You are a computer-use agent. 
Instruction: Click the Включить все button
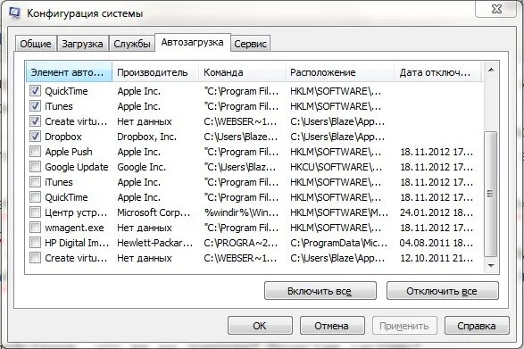(x=320, y=291)
